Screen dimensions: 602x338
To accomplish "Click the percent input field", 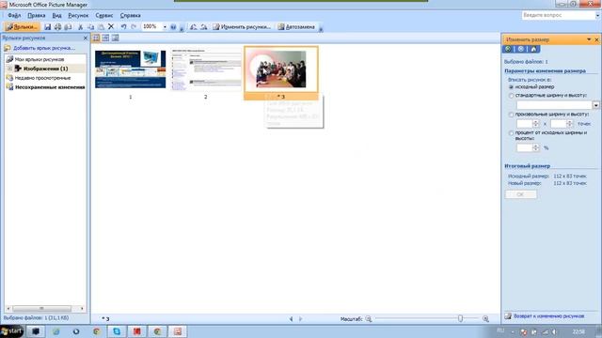I will click(525, 147).
